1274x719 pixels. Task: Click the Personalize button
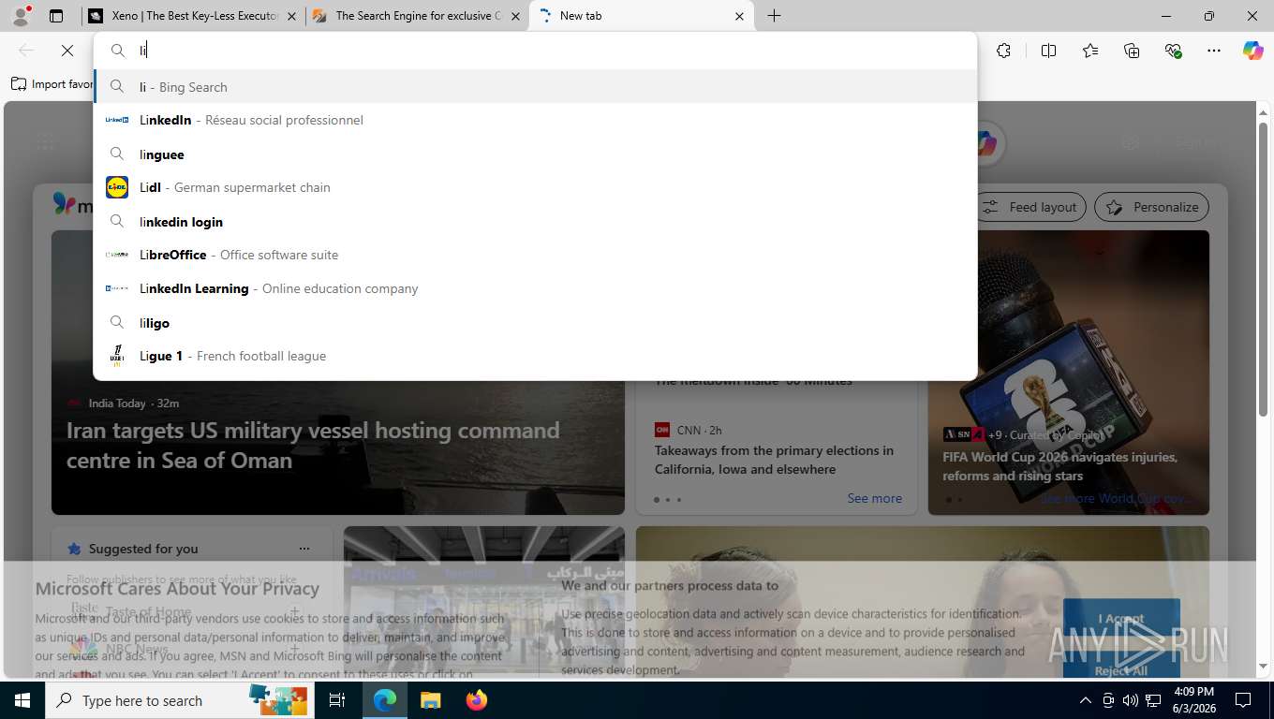pos(1152,207)
